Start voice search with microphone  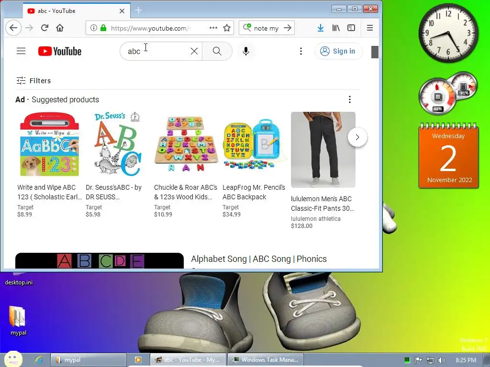click(x=246, y=51)
